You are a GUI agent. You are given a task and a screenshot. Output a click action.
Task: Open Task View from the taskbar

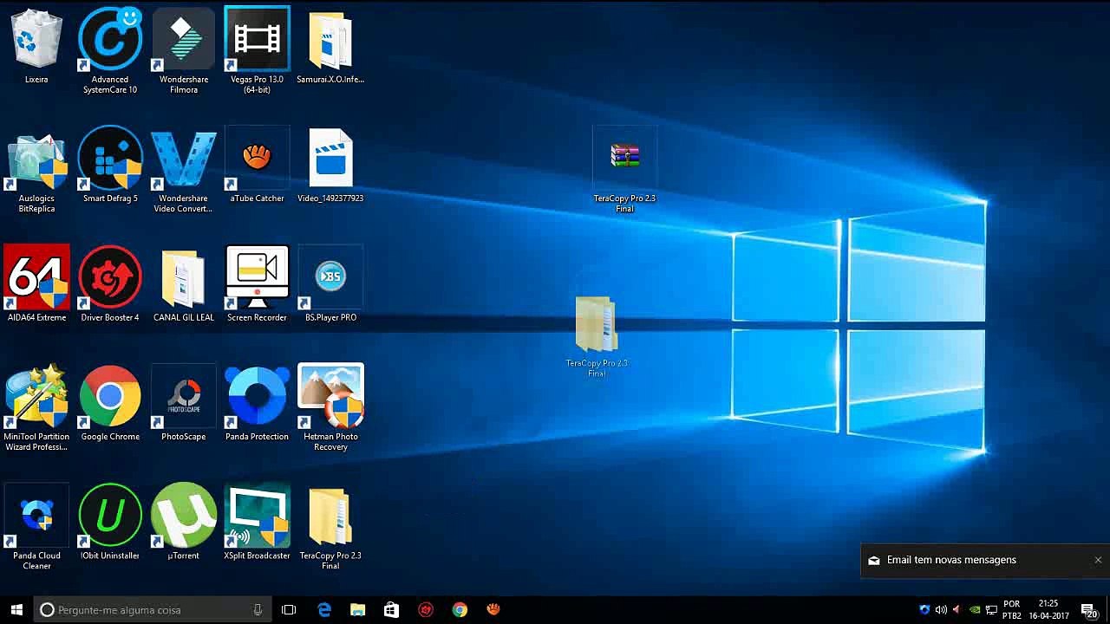click(x=289, y=610)
